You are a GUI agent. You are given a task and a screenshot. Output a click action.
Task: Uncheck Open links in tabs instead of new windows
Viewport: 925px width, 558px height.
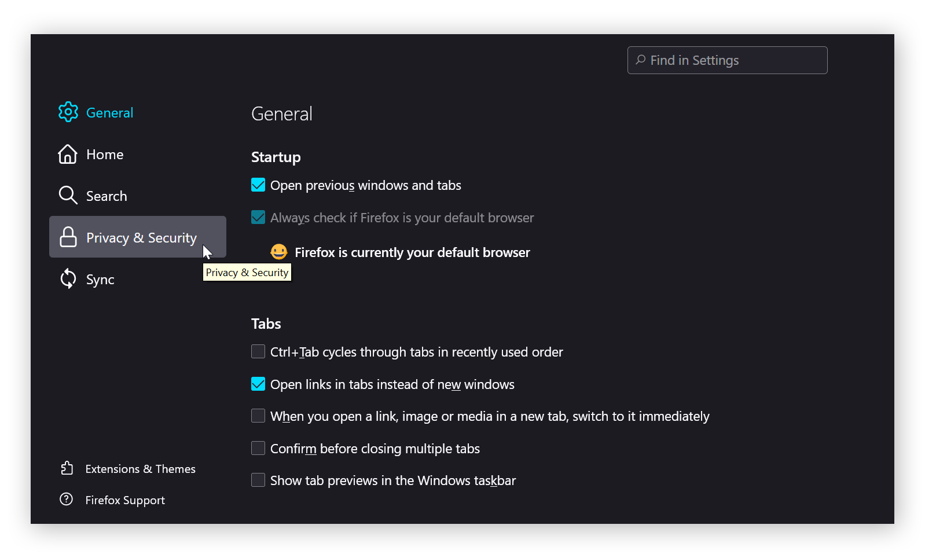258,384
